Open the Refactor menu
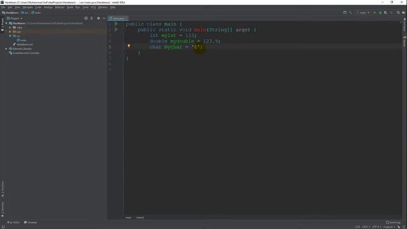Image resolution: width=407 pixels, height=229 pixels. tap(60, 7)
